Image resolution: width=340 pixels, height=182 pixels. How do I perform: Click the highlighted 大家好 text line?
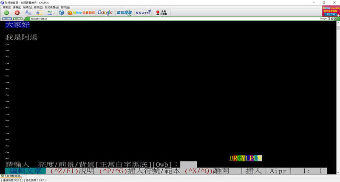(x=17, y=25)
